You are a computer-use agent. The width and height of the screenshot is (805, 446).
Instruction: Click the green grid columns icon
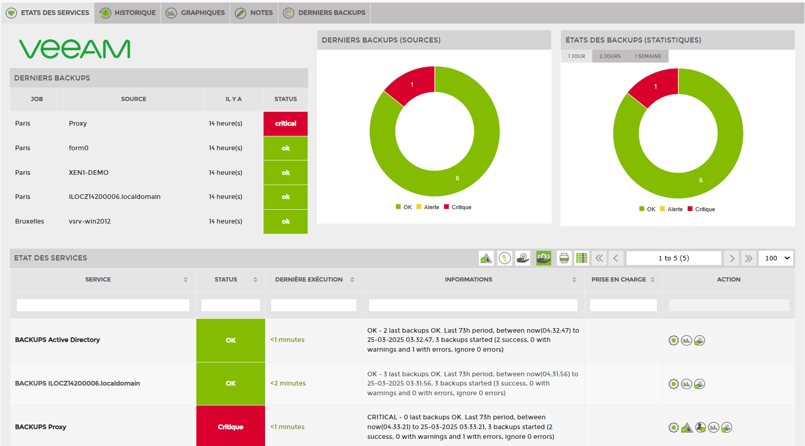[581, 258]
